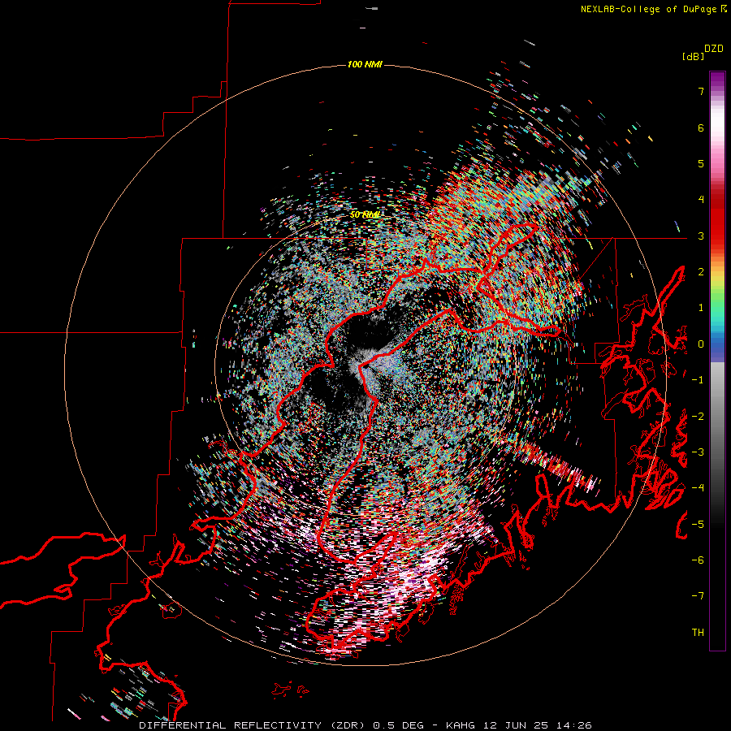The image size is (731, 731).
Task: Select the -7 dB scale value
Action: pyautogui.click(x=698, y=596)
